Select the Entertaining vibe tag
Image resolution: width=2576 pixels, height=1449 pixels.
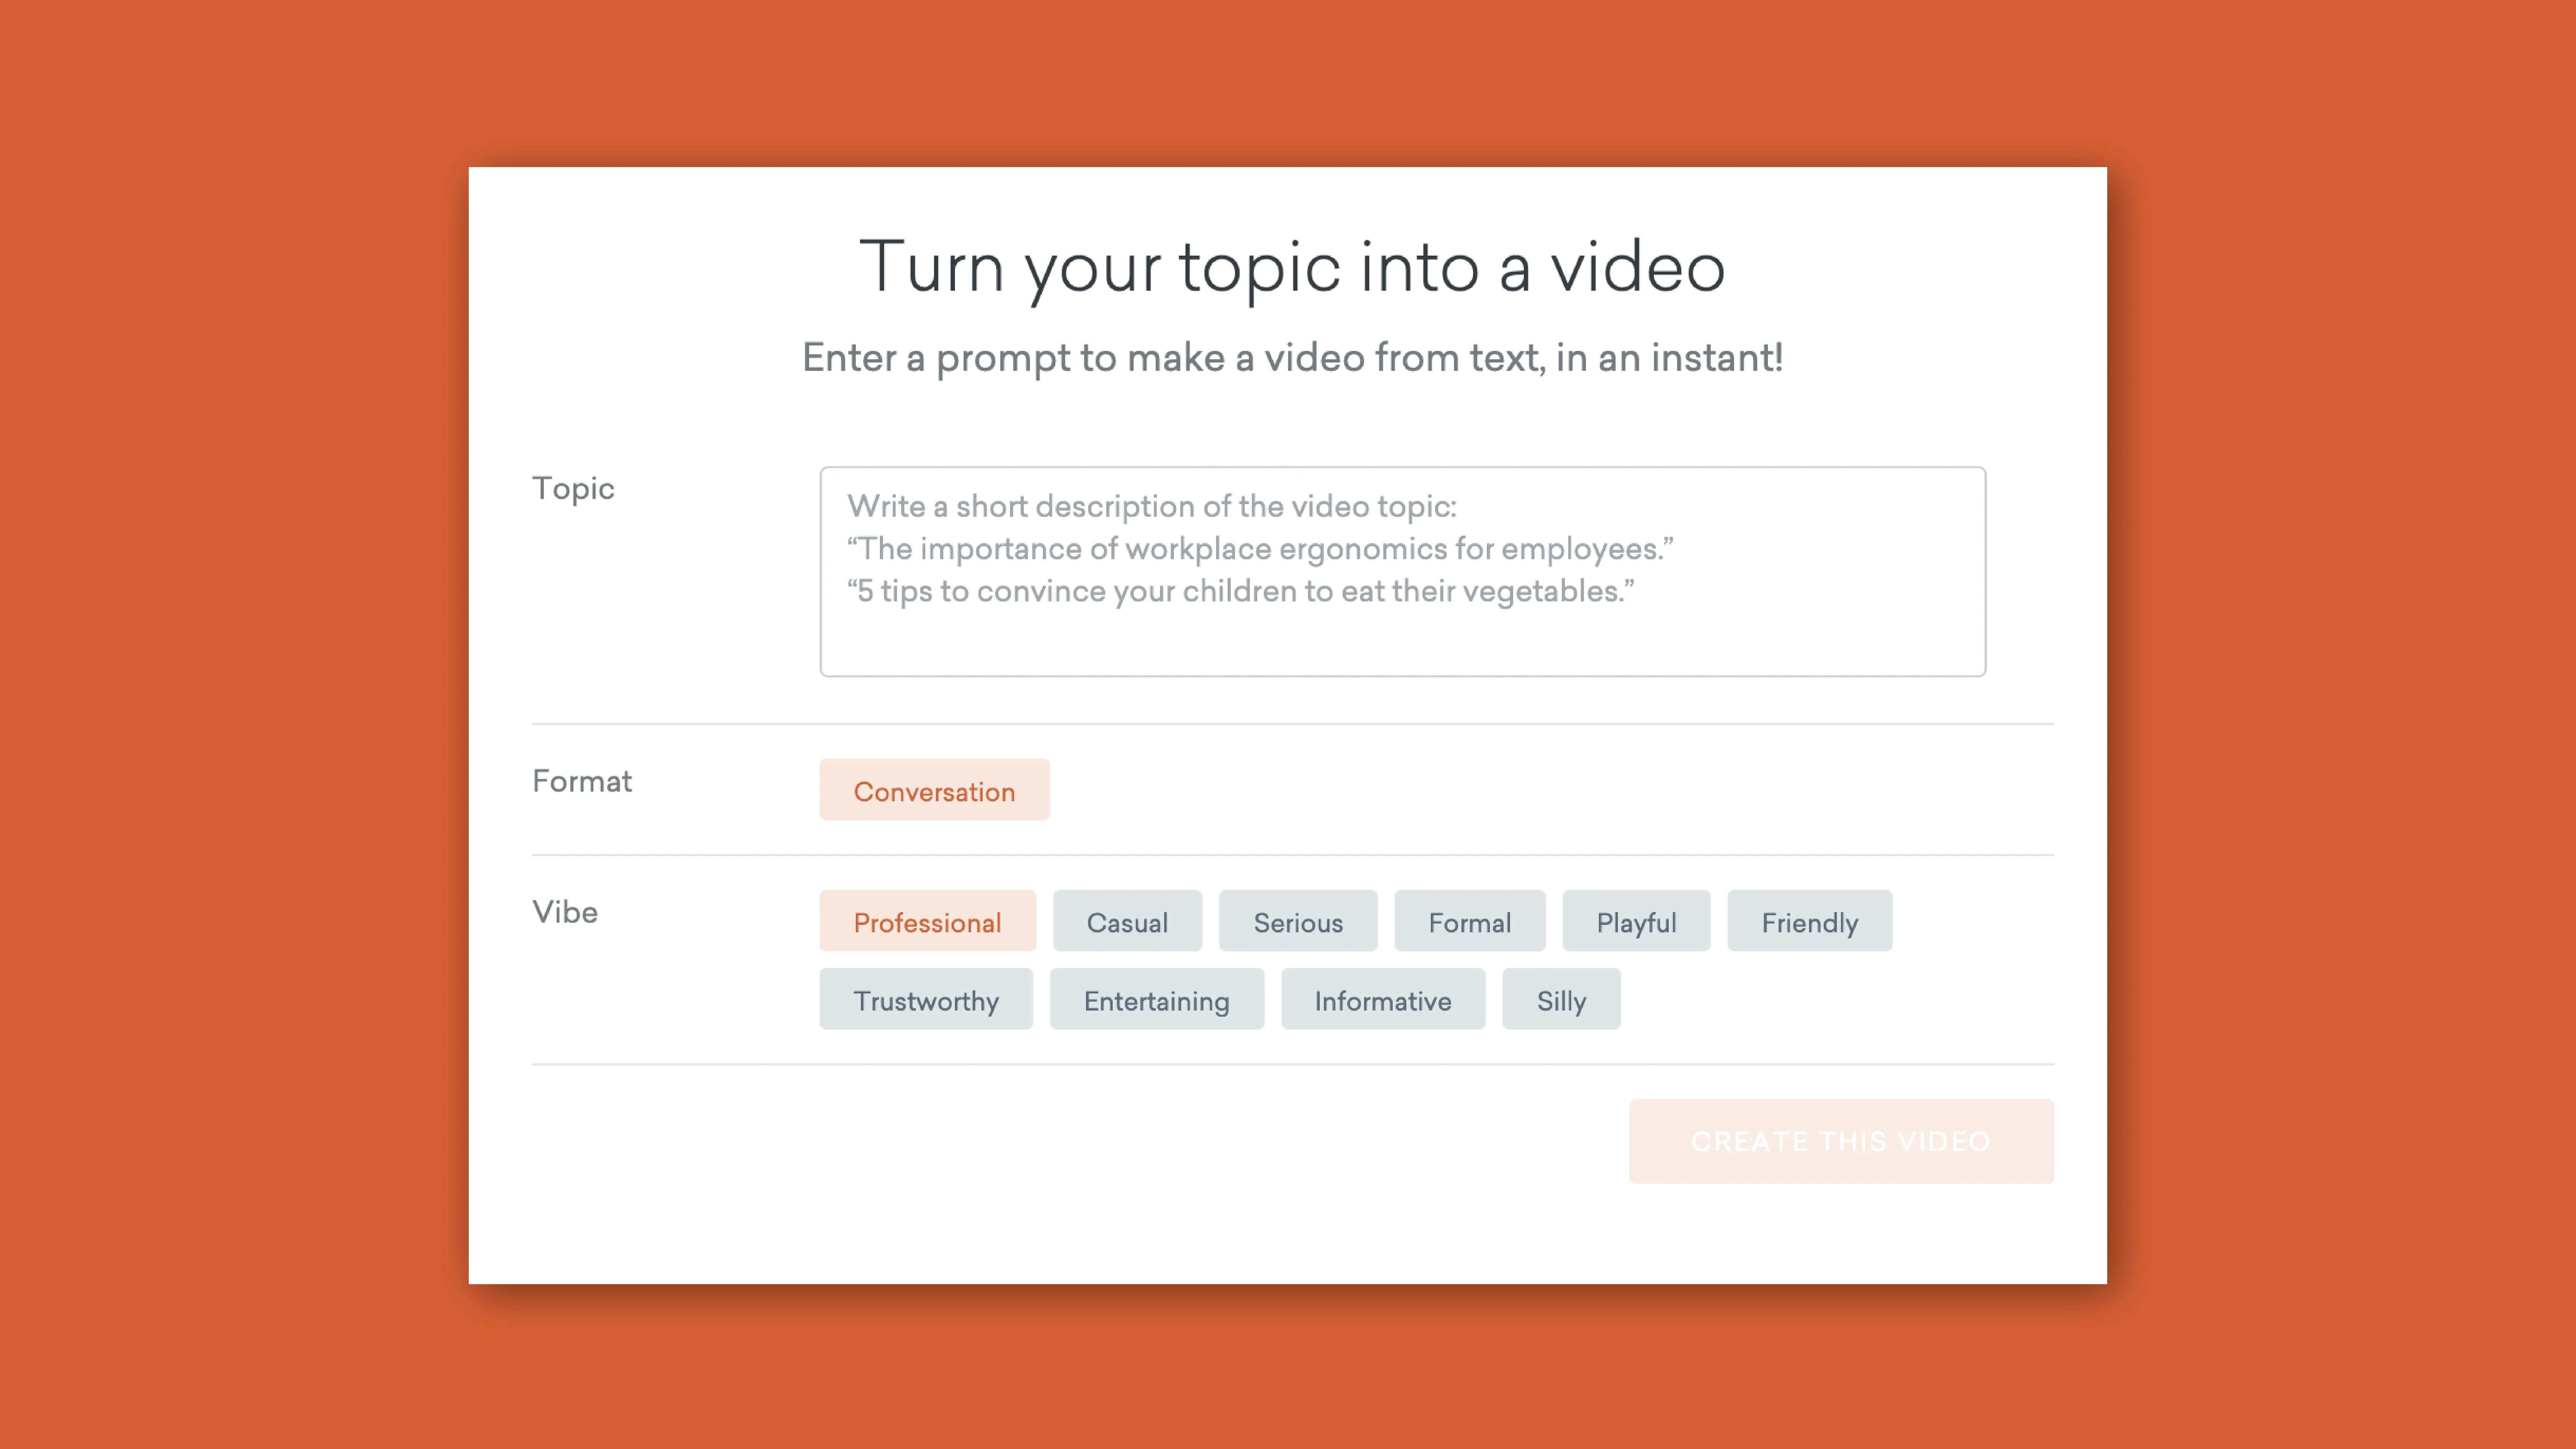point(1155,1000)
